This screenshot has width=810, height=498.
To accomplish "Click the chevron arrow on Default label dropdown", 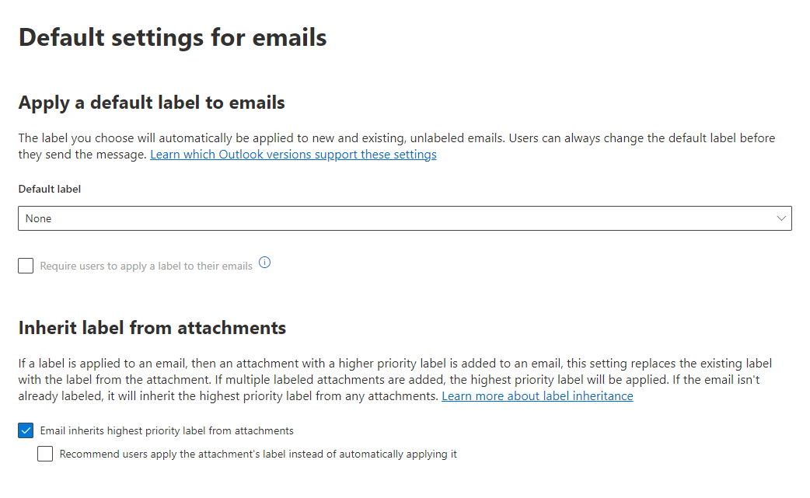I will click(781, 218).
